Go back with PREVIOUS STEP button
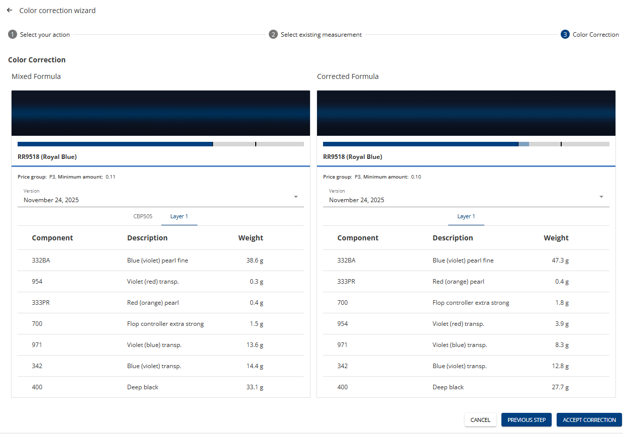Screen dimensions: 623x434 [x=527, y=420]
